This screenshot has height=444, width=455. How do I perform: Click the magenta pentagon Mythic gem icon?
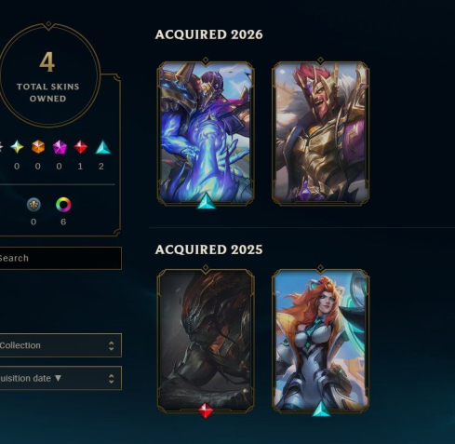coord(60,147)
